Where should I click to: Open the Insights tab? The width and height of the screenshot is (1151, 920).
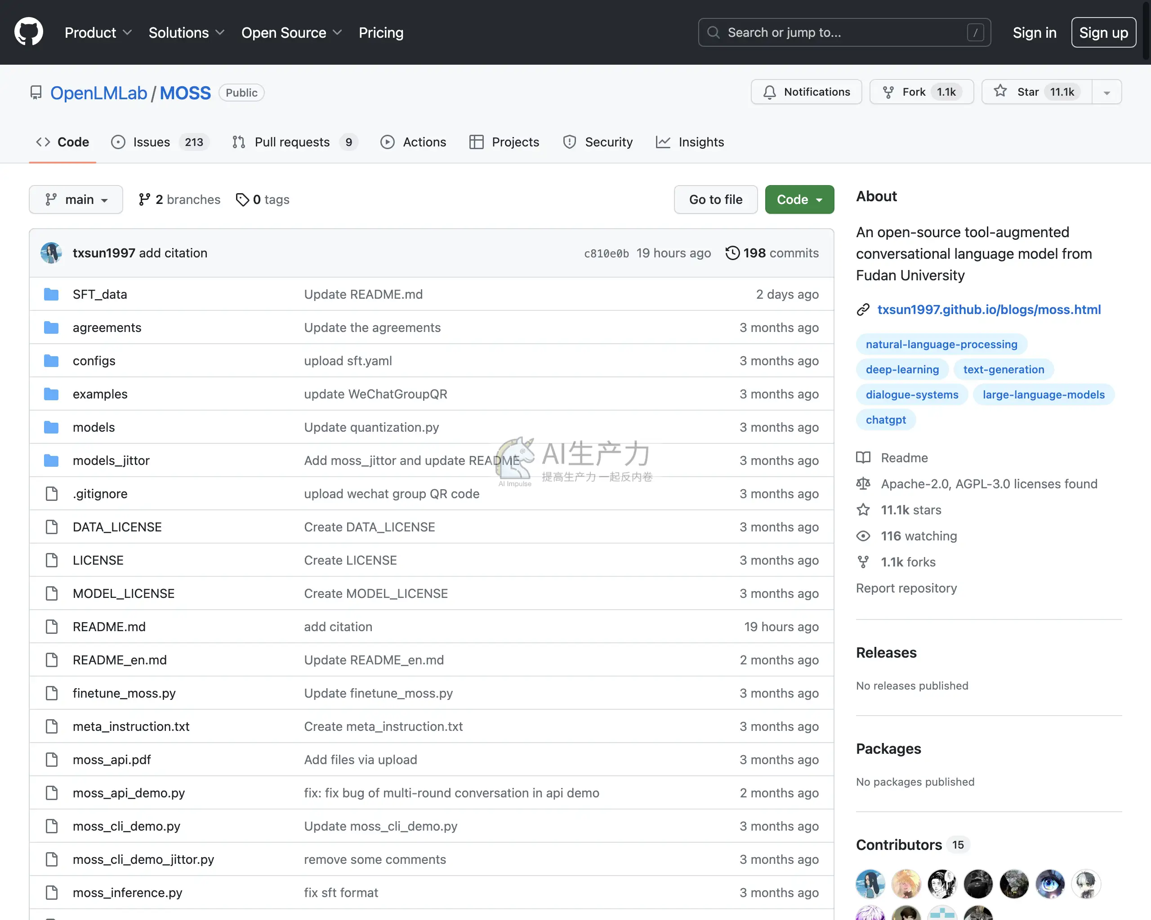coord(690,142)
